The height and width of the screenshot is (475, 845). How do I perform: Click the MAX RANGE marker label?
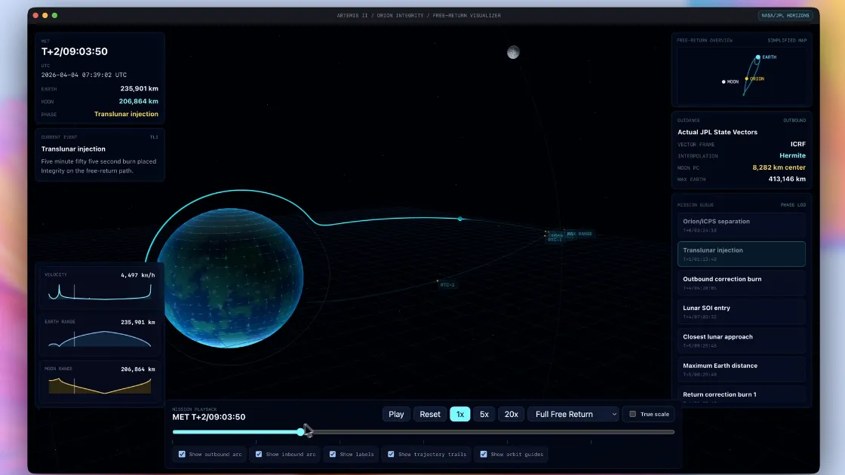pos(579,234)
